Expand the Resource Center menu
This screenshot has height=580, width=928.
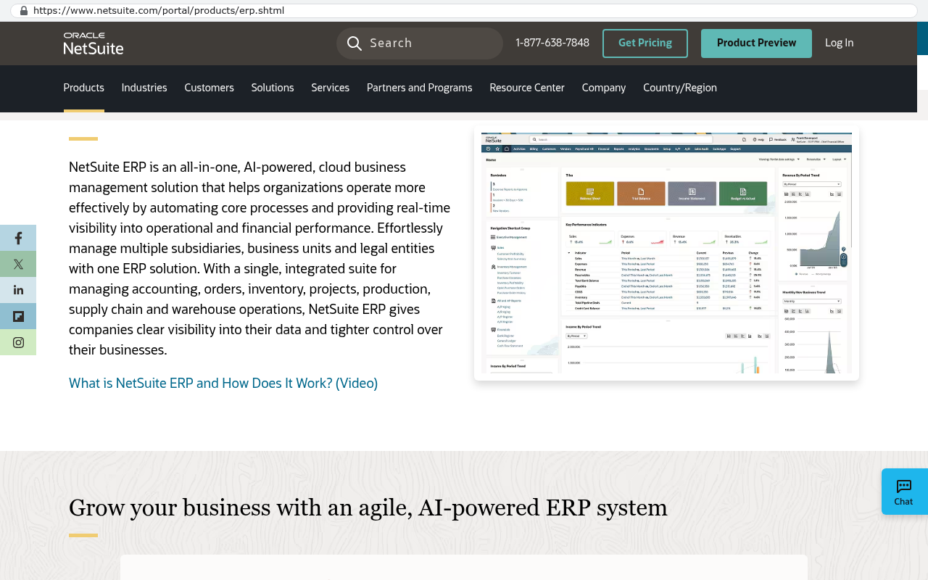coord(527,88)
